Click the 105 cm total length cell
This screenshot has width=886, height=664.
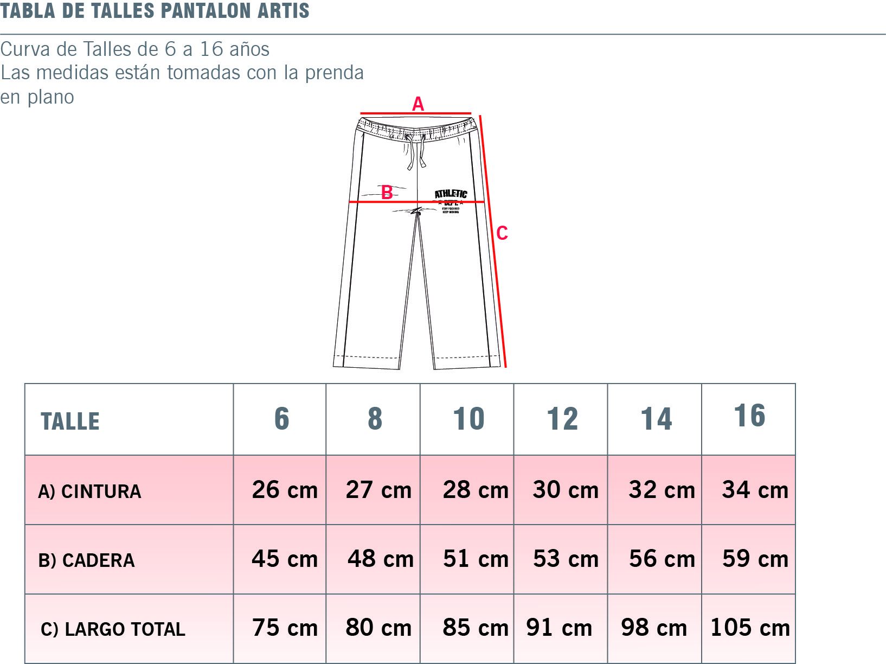click(748, 629)
